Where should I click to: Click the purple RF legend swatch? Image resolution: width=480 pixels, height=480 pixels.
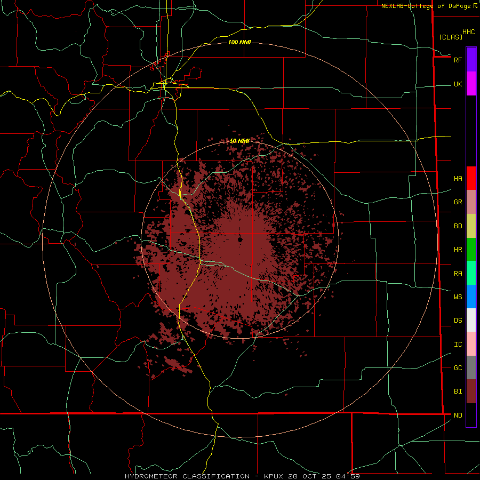(471, 60)
